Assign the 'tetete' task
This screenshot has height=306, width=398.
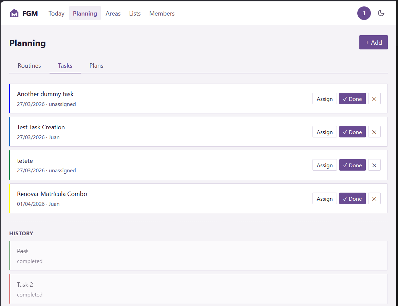325,165
